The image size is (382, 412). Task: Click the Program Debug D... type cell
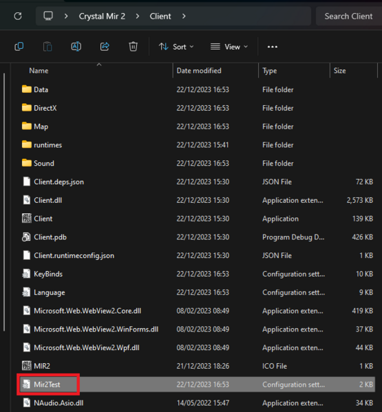coord(293,237)
